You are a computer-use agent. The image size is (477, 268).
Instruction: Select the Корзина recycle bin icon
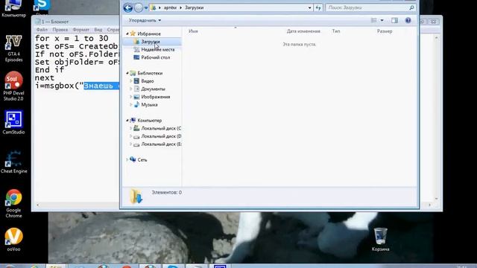click(x=380, y=240)
